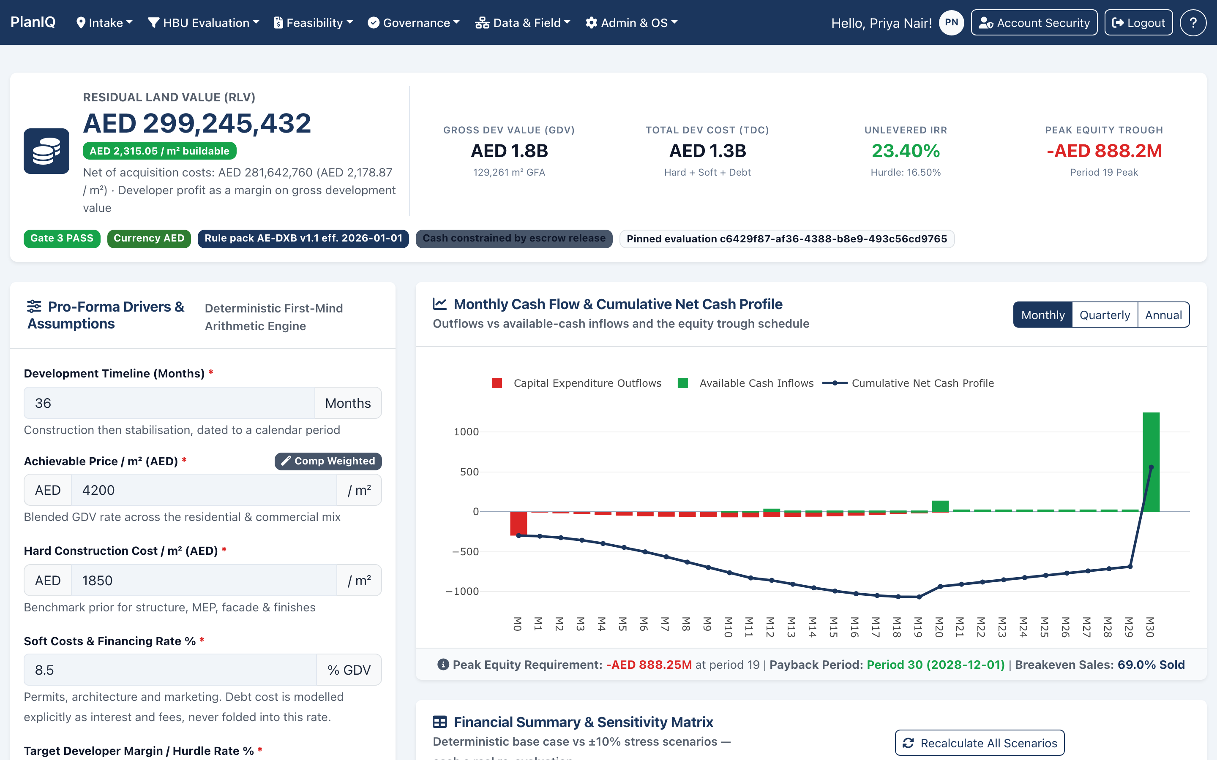
Task: Click the Hurdle: 16.50% text
Action: click(x=906, y=172)
